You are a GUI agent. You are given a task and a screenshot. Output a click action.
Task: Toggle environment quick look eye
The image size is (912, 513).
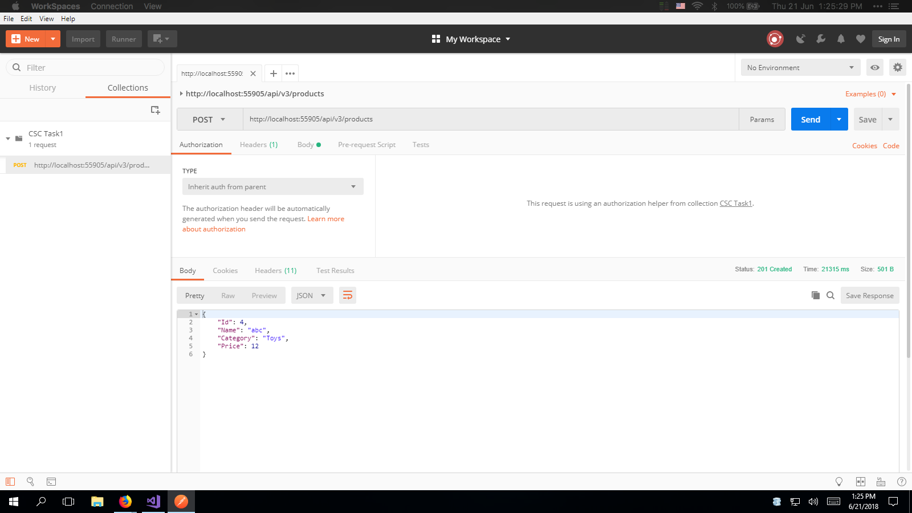coord(874,67)
